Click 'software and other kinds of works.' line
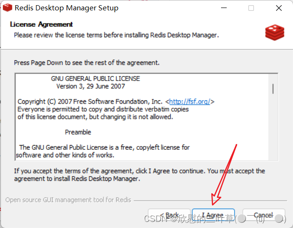This screenshot has width=293, height=228. [65, 155]
